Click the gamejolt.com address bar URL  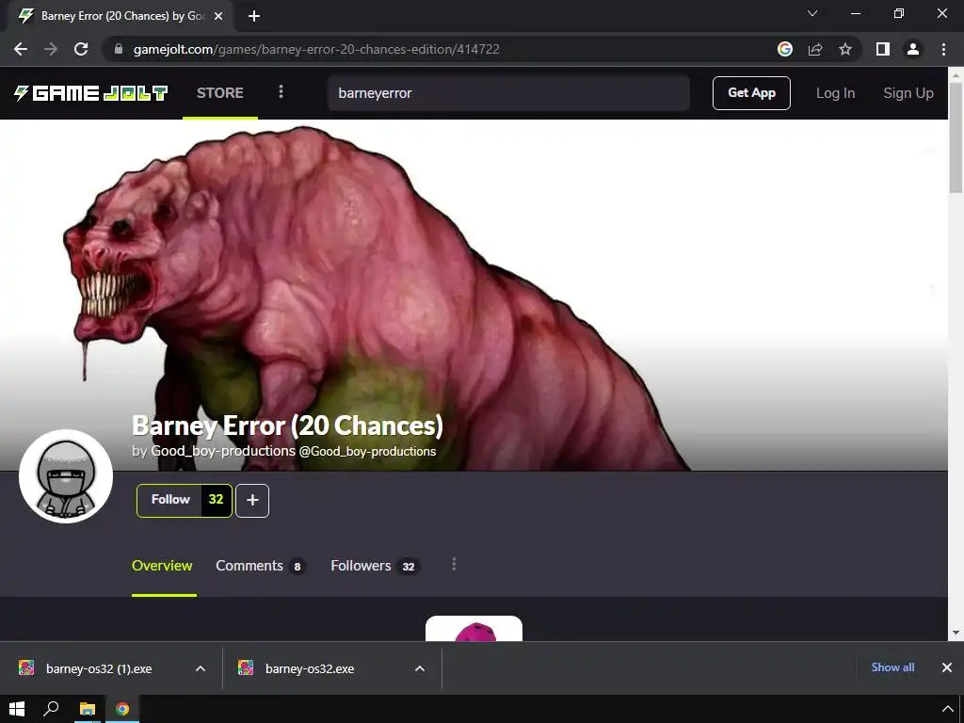(x=316, y=49)
